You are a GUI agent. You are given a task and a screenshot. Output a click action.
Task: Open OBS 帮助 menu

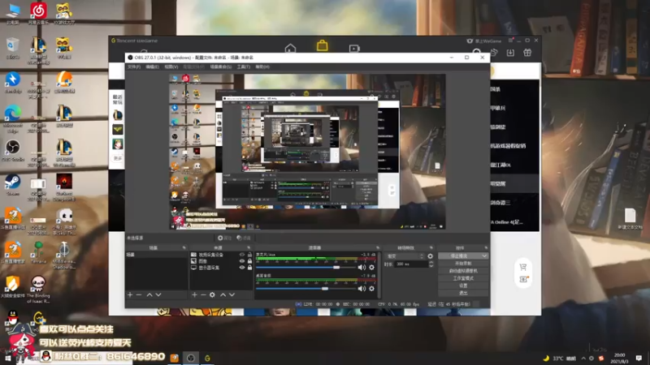click(x=262, y=67)
